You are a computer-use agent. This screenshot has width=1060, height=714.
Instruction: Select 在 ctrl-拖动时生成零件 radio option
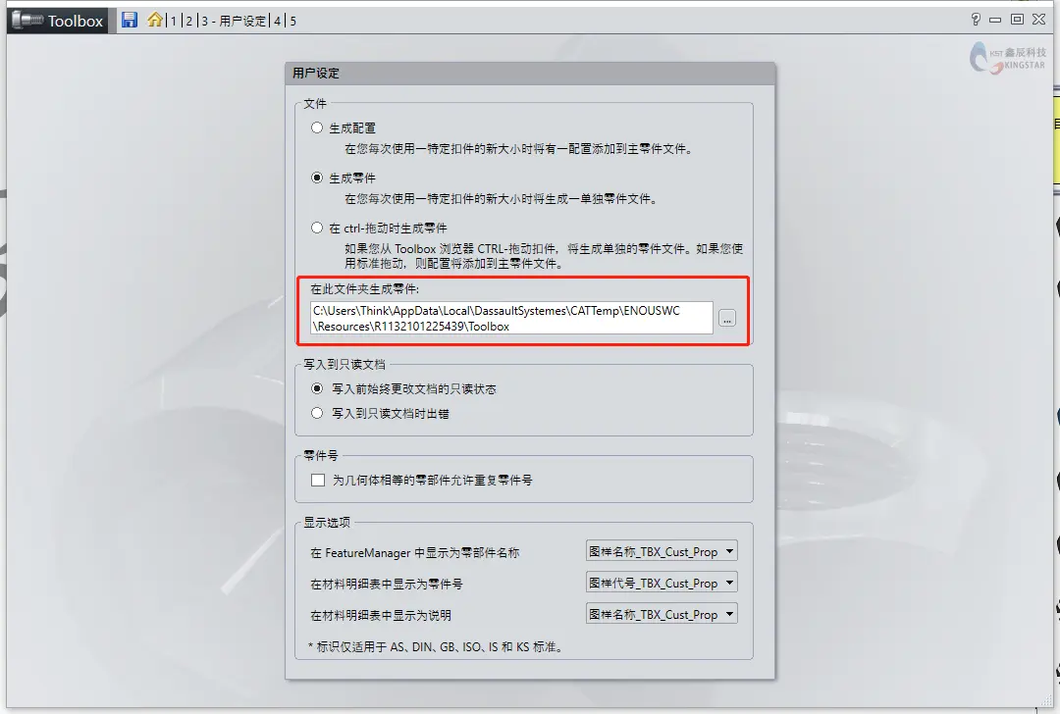(x=317, y=228)
